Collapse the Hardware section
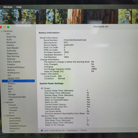The height and width of the screenshot is (138, 138). pos(2,31)
